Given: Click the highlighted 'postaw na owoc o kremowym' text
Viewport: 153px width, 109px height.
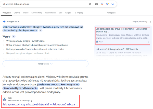Looking at the screenshot, I should [x=58, y=84].
